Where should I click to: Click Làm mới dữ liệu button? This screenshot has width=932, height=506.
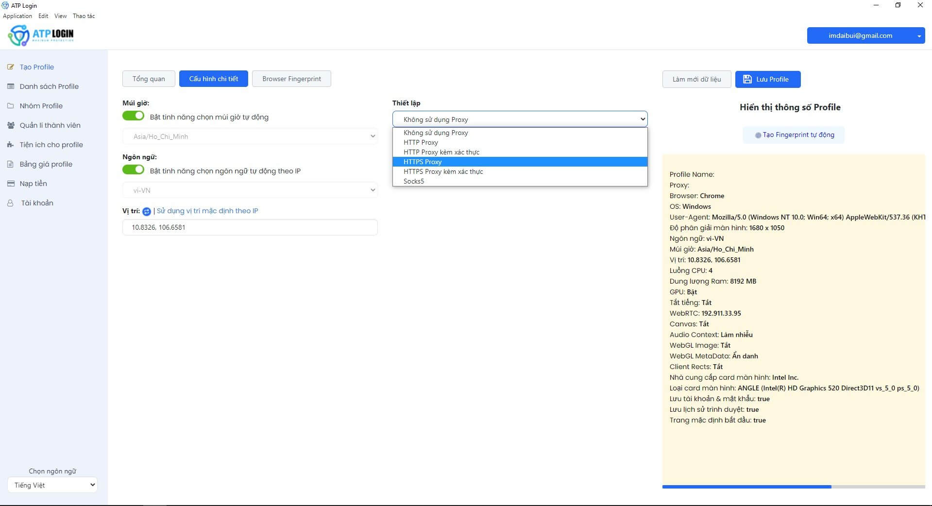tap(696, 79)
